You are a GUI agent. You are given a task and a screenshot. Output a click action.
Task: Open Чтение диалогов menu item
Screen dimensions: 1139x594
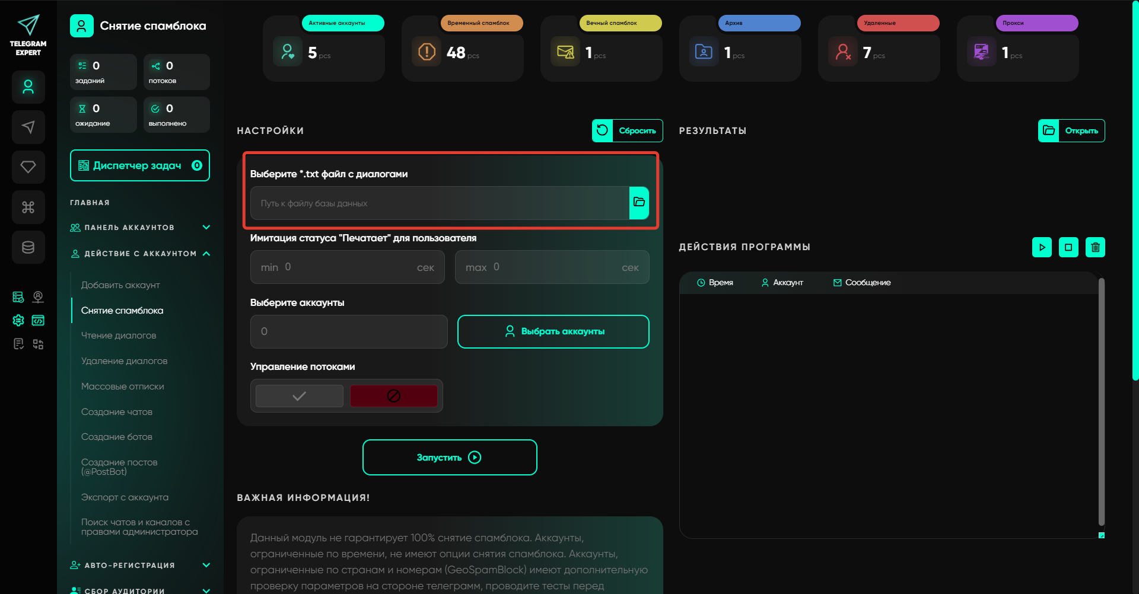(x=119, y=336)
